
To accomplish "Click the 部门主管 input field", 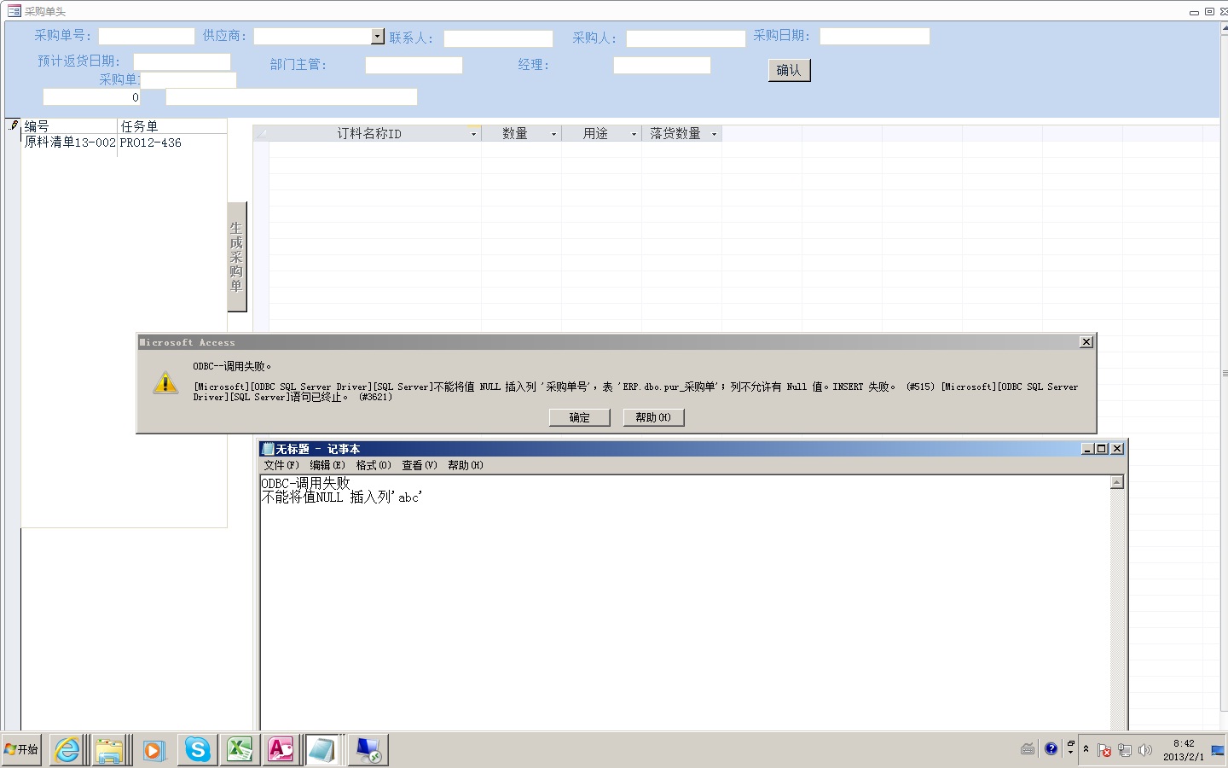I will click(x=414, y=65).
